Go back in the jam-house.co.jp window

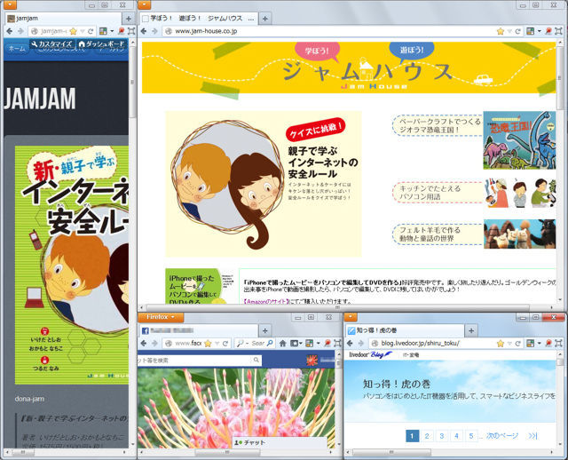(144, 31)
